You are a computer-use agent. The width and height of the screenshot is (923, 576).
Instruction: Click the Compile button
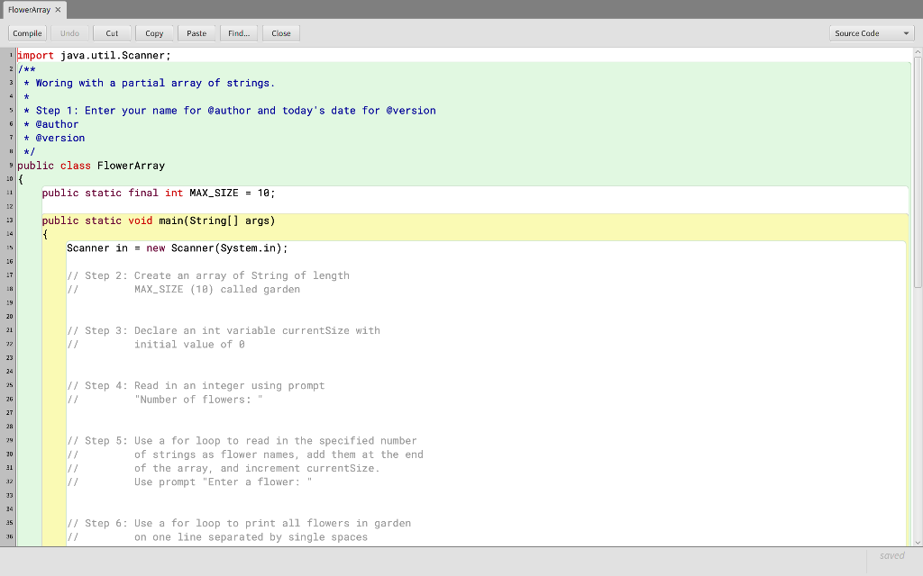[26, 32]
